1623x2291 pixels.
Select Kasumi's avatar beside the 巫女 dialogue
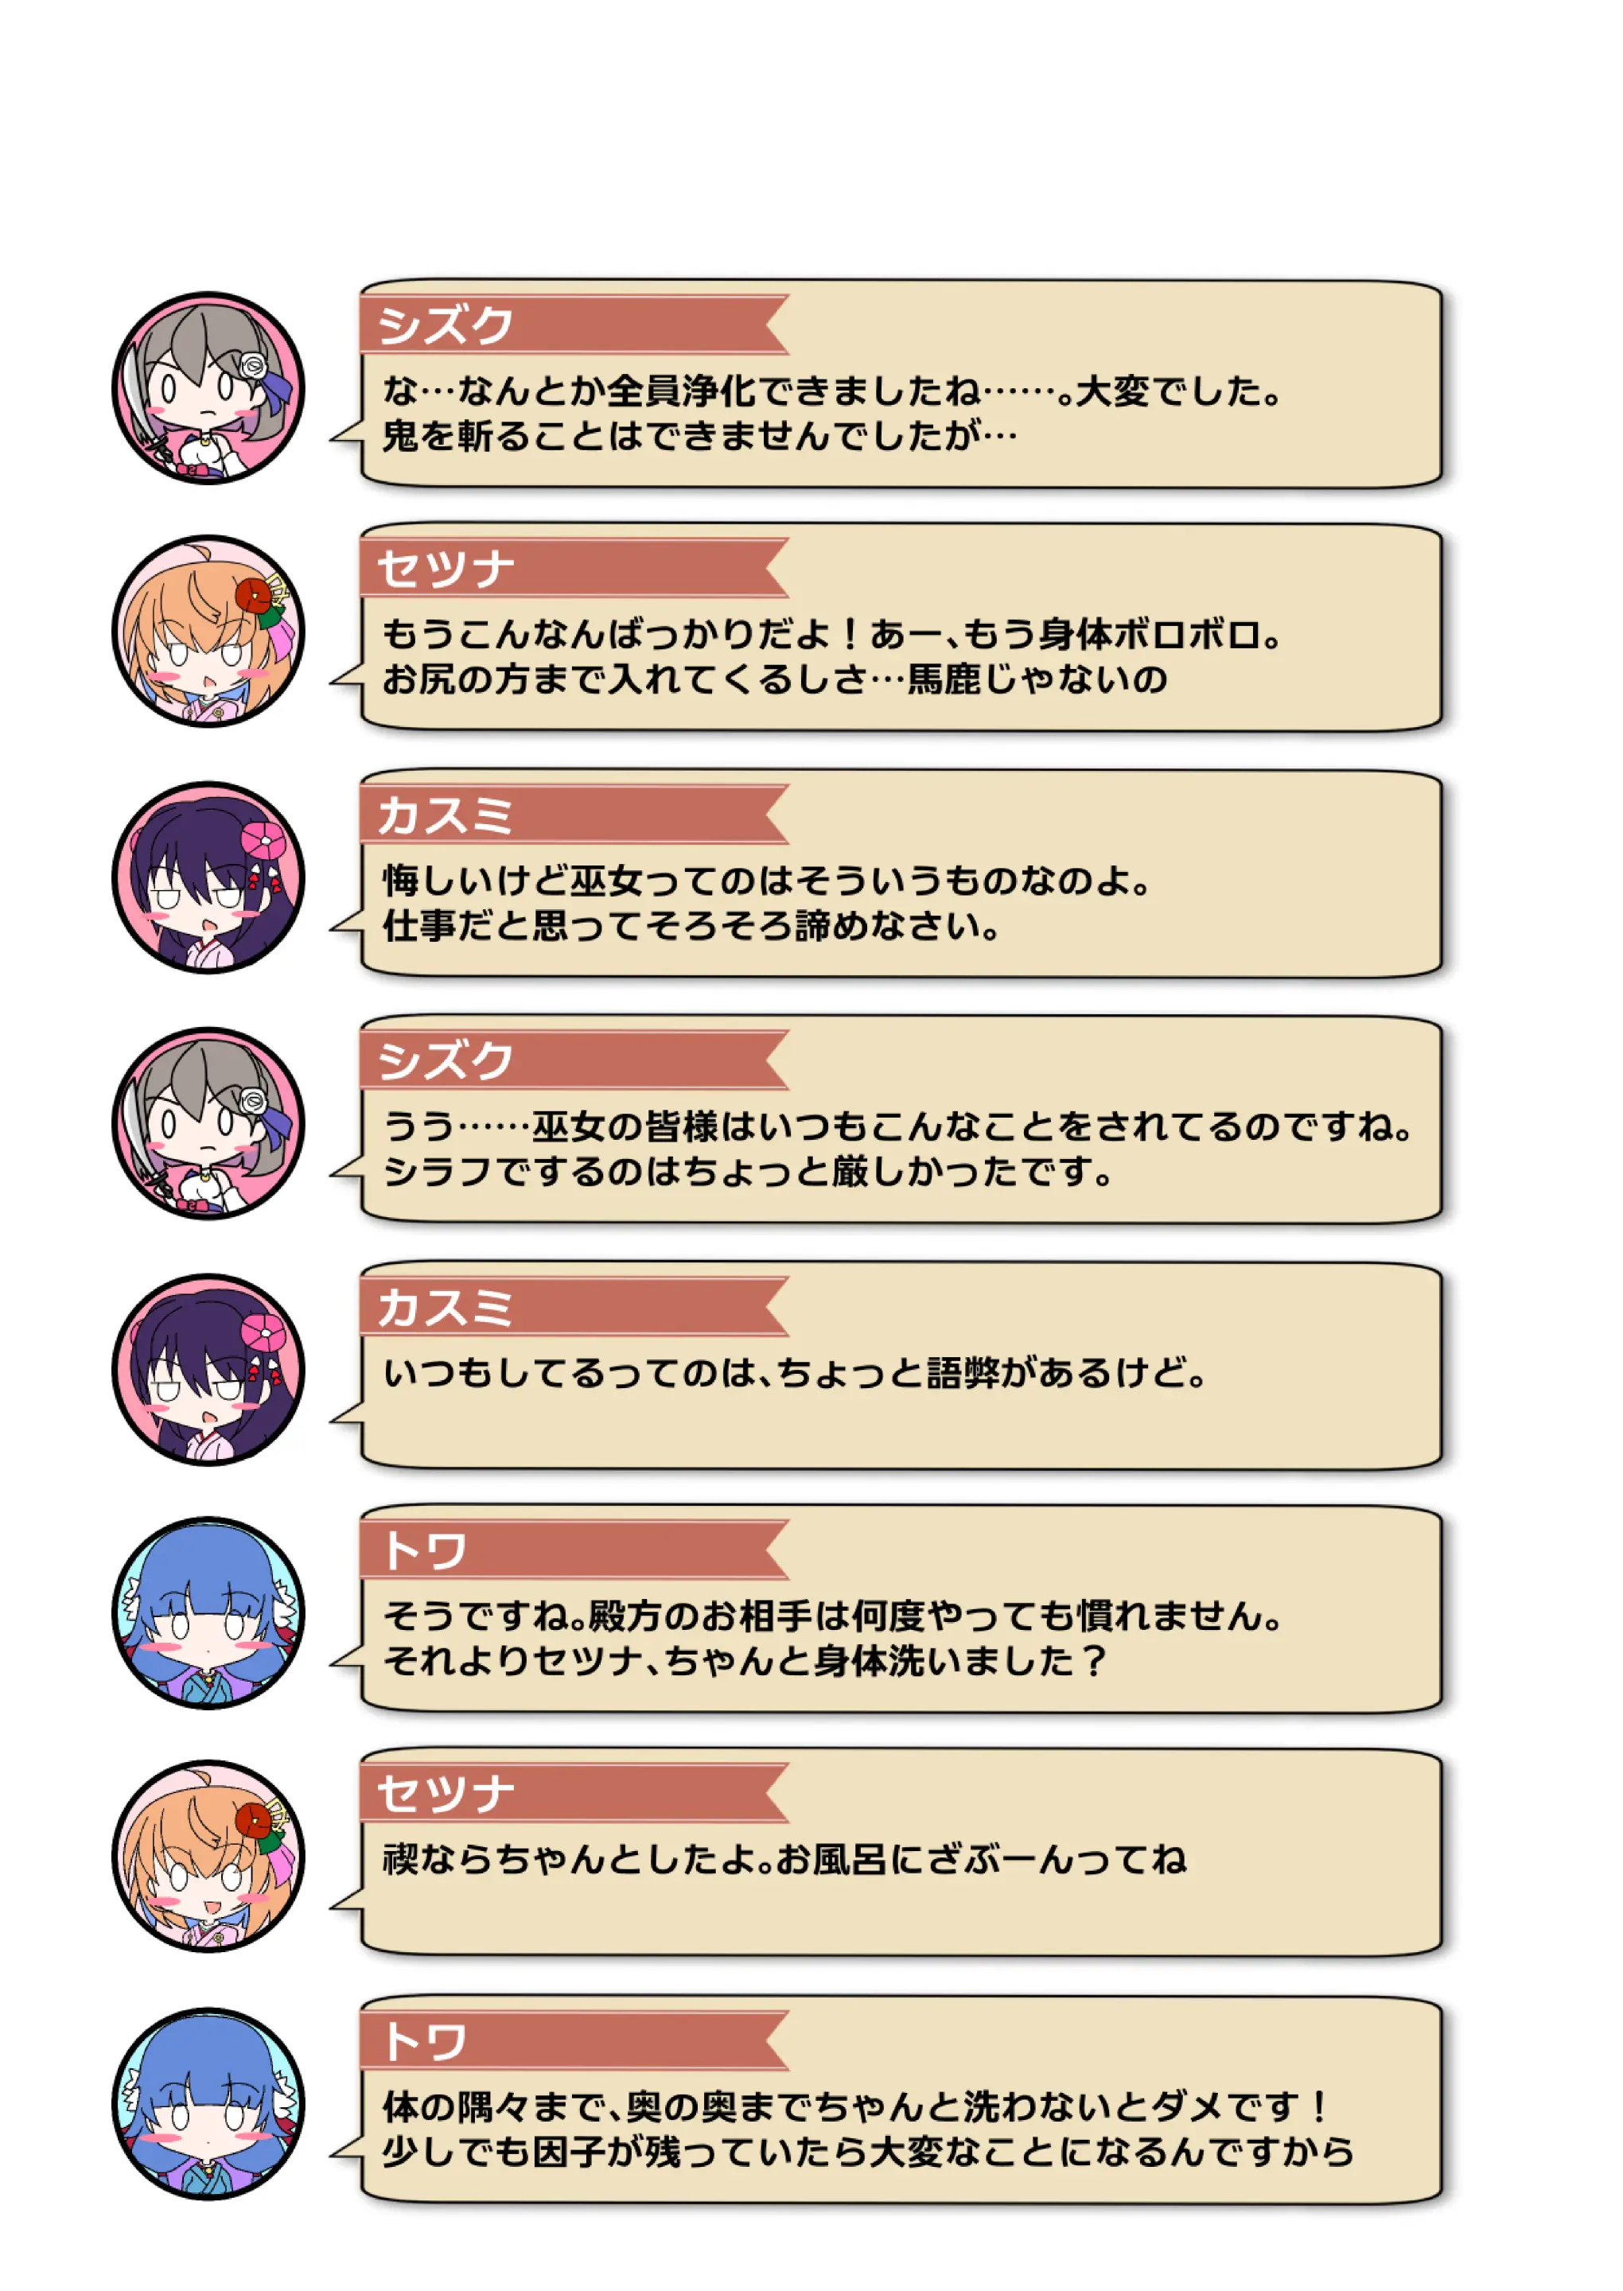tap(208, 877)
